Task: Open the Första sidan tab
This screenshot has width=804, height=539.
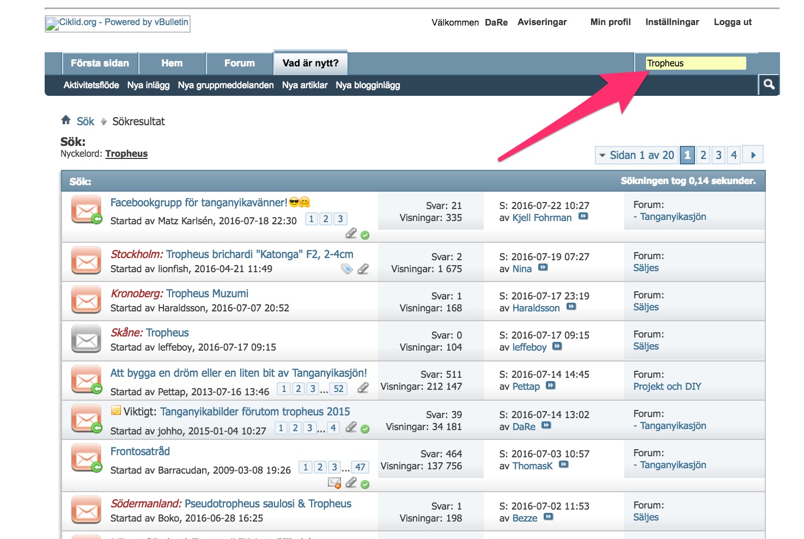Action: 100,63
